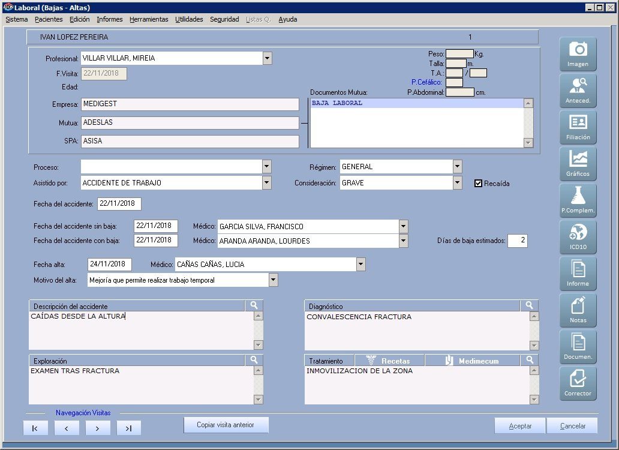Open P.Complem. flask button
Viewport: 619px width, 450px height.
(x=578, y=200)
